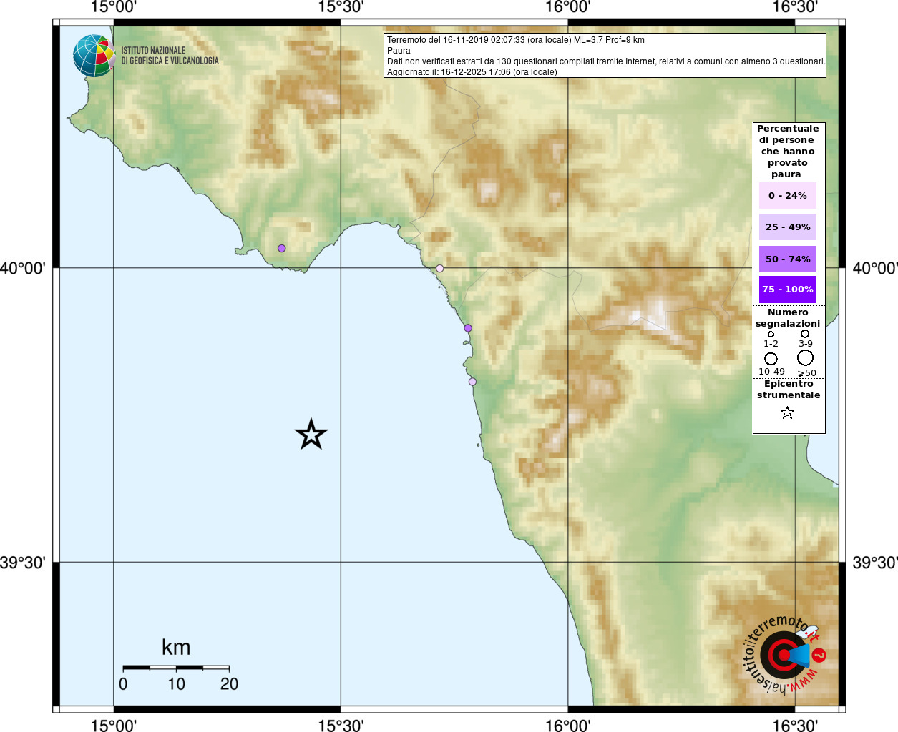Screen dimensions: 898x732
Task: Click the 'Dati non verificati' description line
Action: click(606, 61)
